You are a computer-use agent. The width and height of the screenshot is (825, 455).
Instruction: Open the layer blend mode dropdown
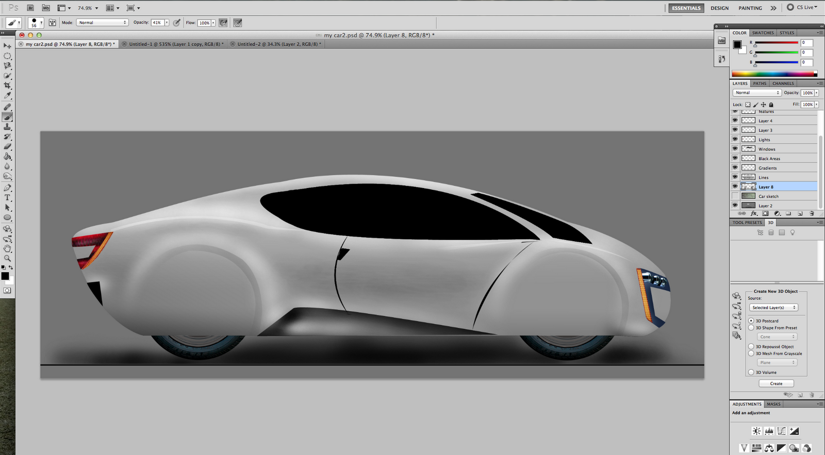(757, 93)
